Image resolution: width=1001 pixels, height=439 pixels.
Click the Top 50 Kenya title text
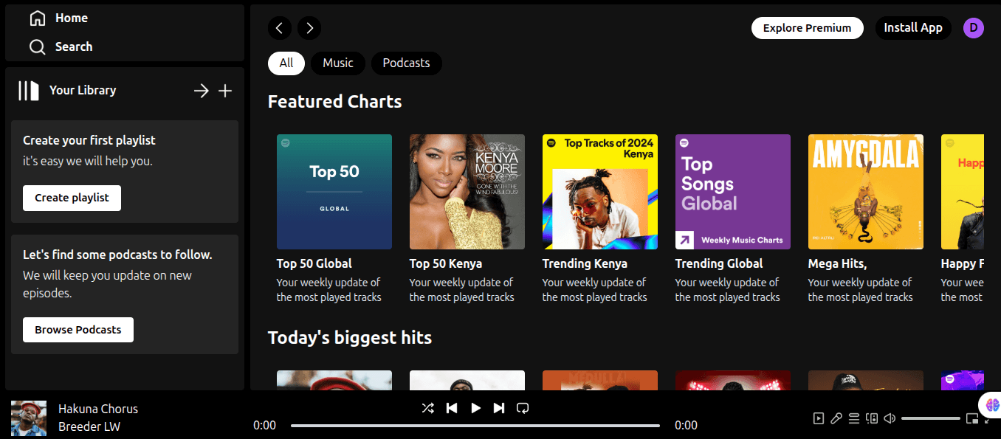[x=446, y=263]
